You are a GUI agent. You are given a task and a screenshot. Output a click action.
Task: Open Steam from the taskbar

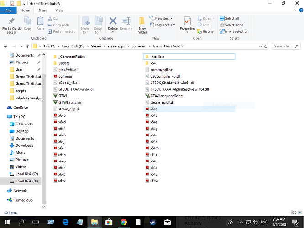point(153,222)
